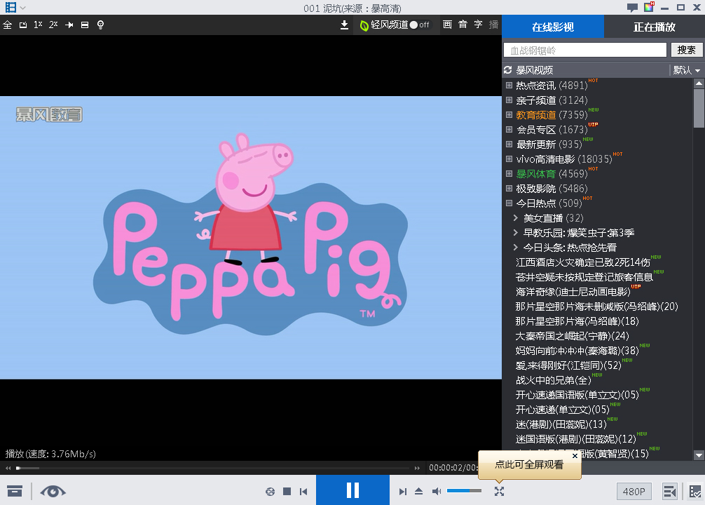Toggle the eye mode icon at bottom left
Image resolution: width=705 pixels, height=505 pixels.
click(x=53, y=492)
